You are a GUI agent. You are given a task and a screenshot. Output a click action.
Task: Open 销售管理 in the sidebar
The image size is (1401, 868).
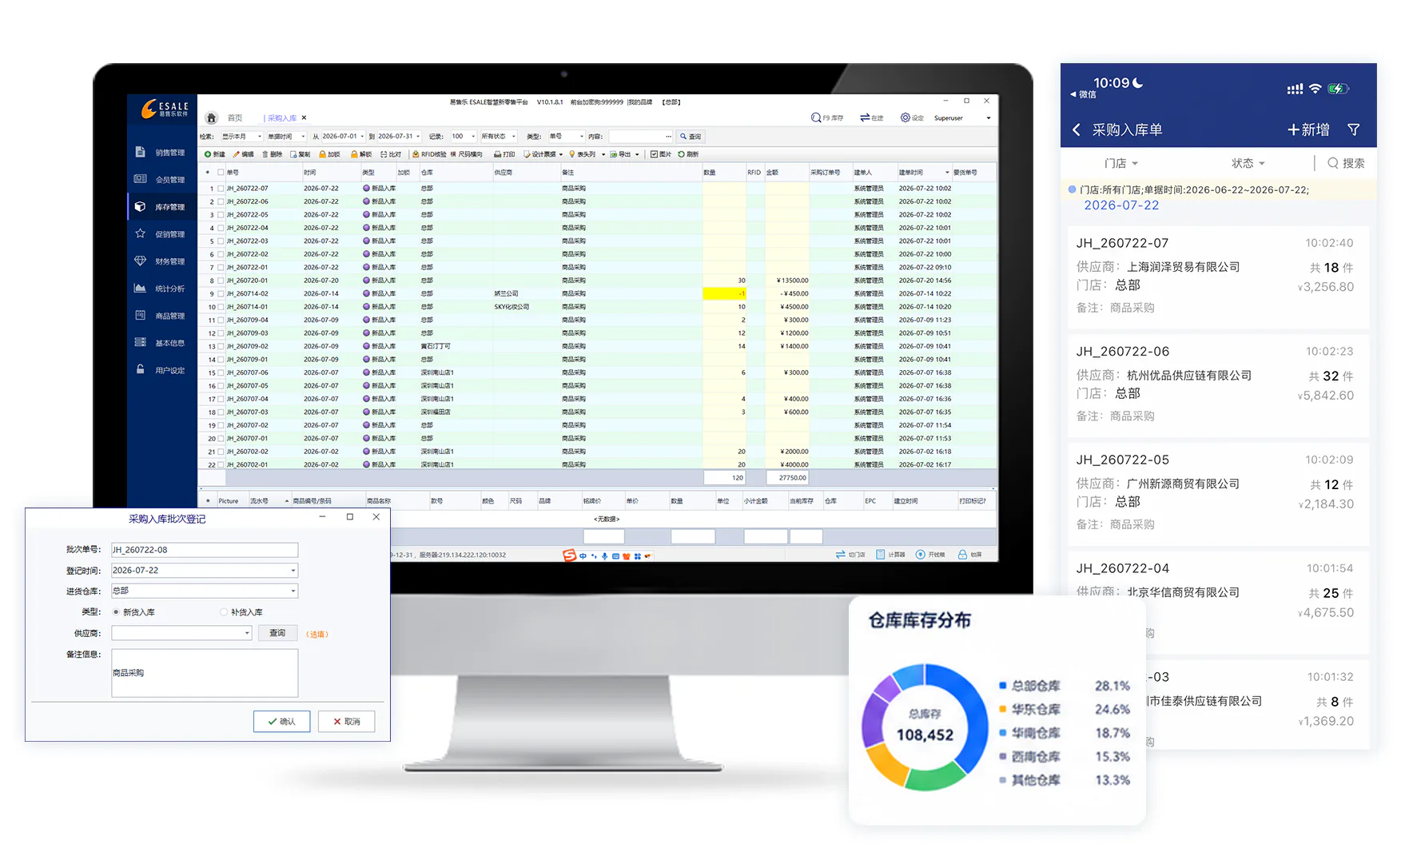161,153
